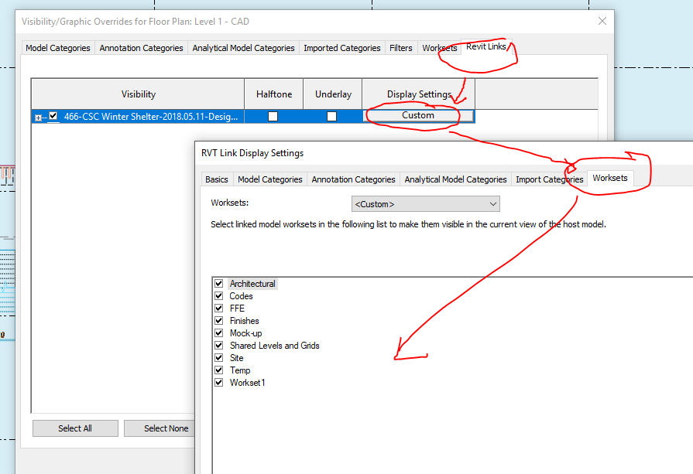
Task: Toggle Shared Levels and Grids checkbox
Action: click(219, 345)
